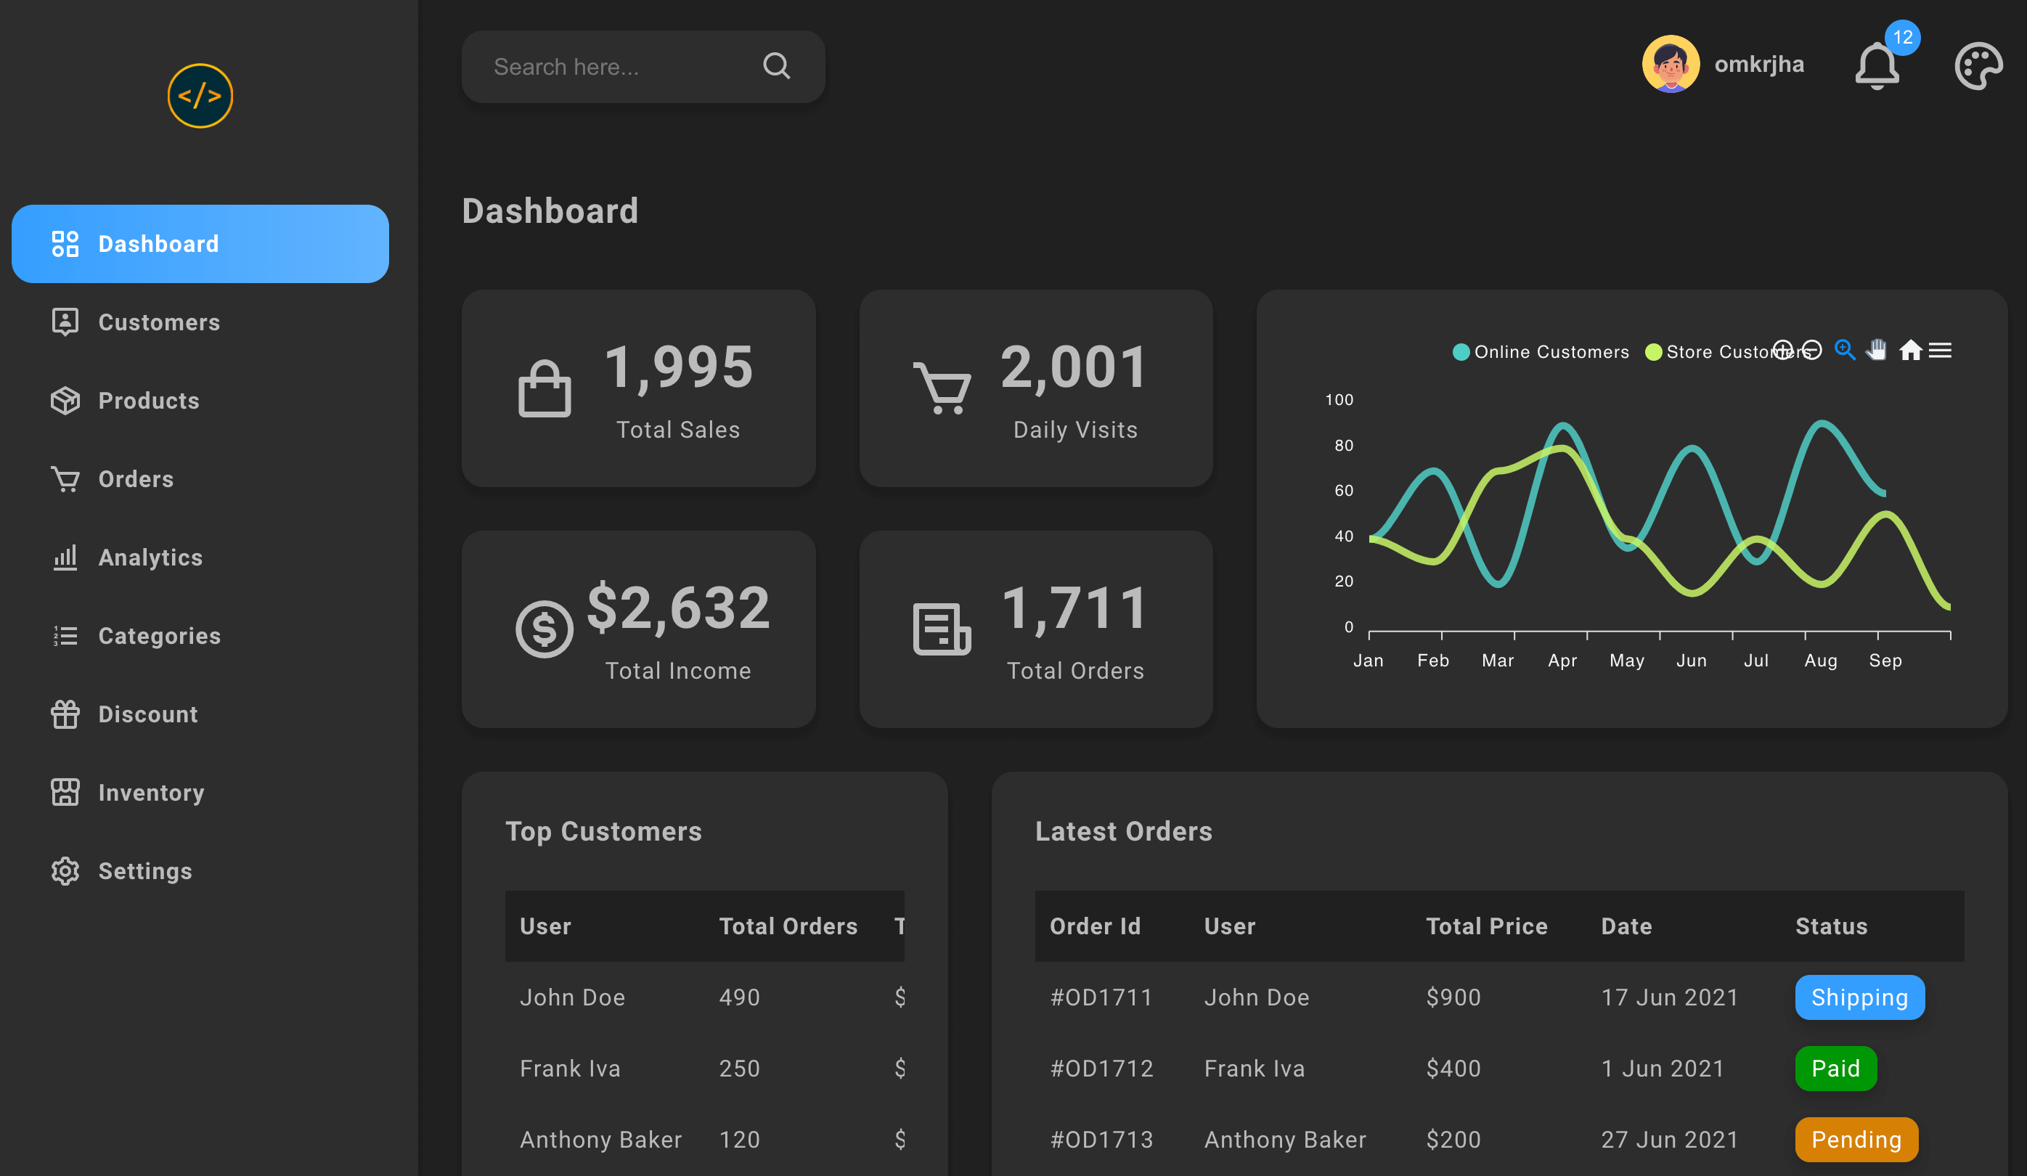Screen dimensions: 2027x1176
Task: Open the Inventory page
Action: [x=200, y=792]
